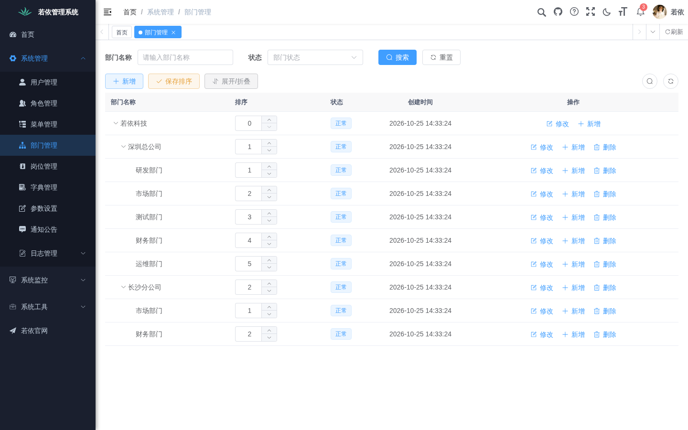This screenshot has height=430, width=688.
Task: Collapse the sidebar with the hamburger icon
Action: click(x=107, y=12)
